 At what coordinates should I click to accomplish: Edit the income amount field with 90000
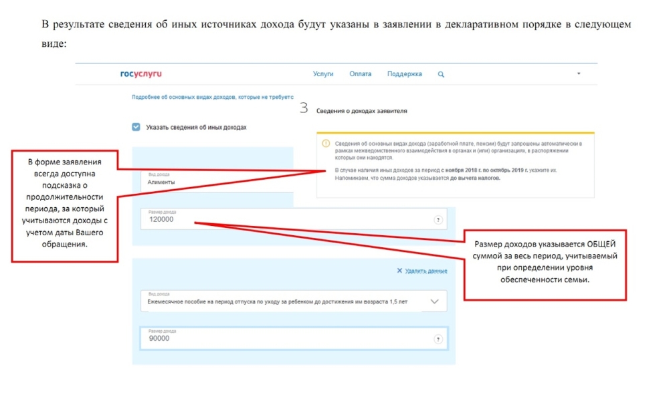294,338
